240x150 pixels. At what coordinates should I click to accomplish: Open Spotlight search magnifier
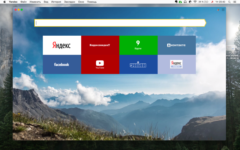coord(229,2)
